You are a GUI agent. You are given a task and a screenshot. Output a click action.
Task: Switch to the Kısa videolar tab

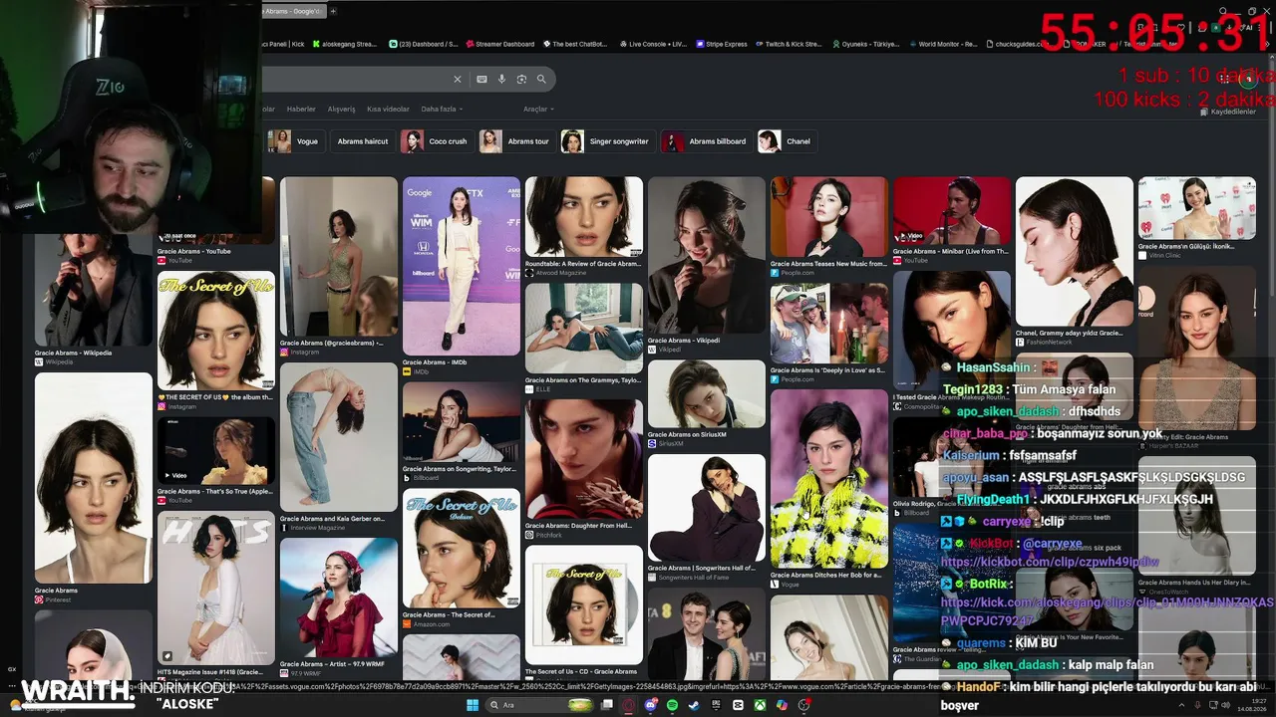[388, 110]
